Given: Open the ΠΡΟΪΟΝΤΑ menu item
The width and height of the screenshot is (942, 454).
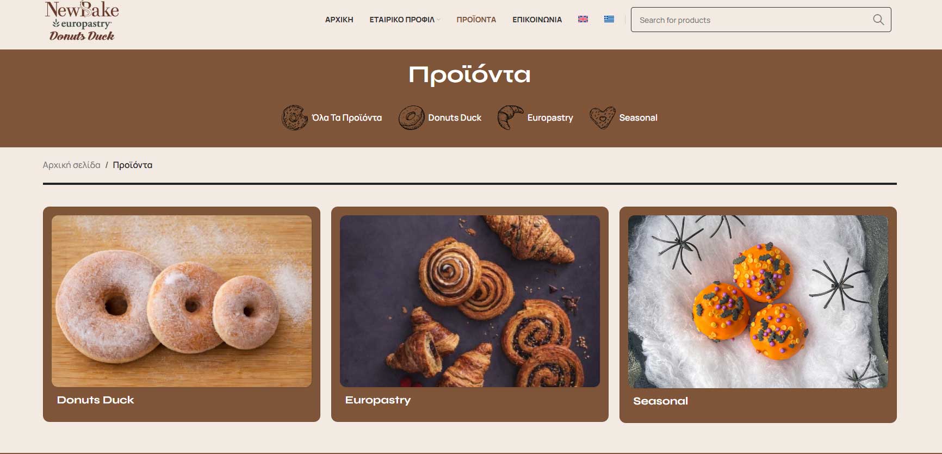Looking at the screenshot, I should (476, 20).
